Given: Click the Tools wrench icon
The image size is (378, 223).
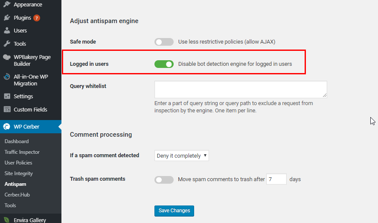Looking at the screenshot, I should (7, 44).
